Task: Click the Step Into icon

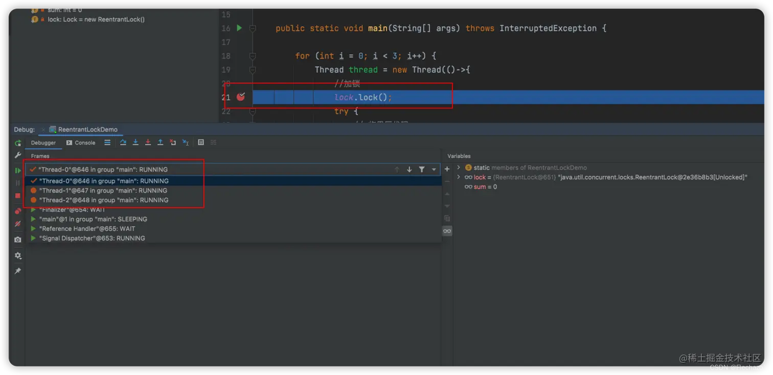Action: click(x=135, y=143)
